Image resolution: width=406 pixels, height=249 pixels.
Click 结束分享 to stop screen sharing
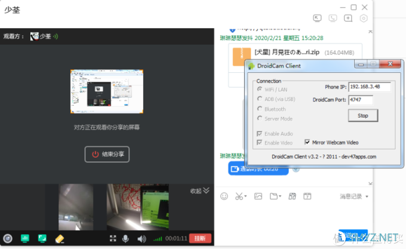tap(107, 154)
